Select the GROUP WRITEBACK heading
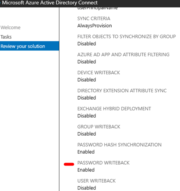Screen dimensions: 180x191 pyautogui.click(x=99, y=127)
